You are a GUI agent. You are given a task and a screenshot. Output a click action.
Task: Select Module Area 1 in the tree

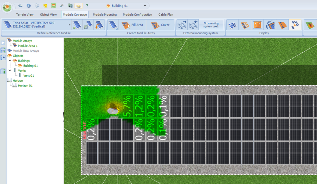tap(28, 46)
